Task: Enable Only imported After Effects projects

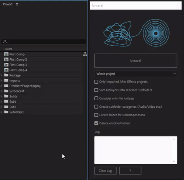Action: tap(96, 82)
